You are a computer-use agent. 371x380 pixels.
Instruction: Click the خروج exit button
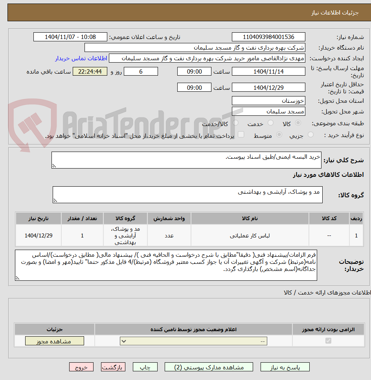coord(81,367)
